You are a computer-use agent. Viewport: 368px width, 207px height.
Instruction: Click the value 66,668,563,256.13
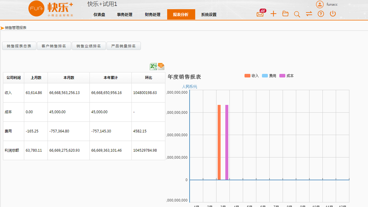coord(64,93)
